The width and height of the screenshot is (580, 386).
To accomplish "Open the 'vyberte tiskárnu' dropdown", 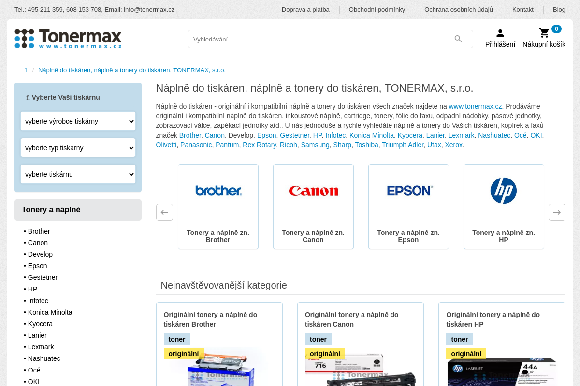I will (78, 174).
